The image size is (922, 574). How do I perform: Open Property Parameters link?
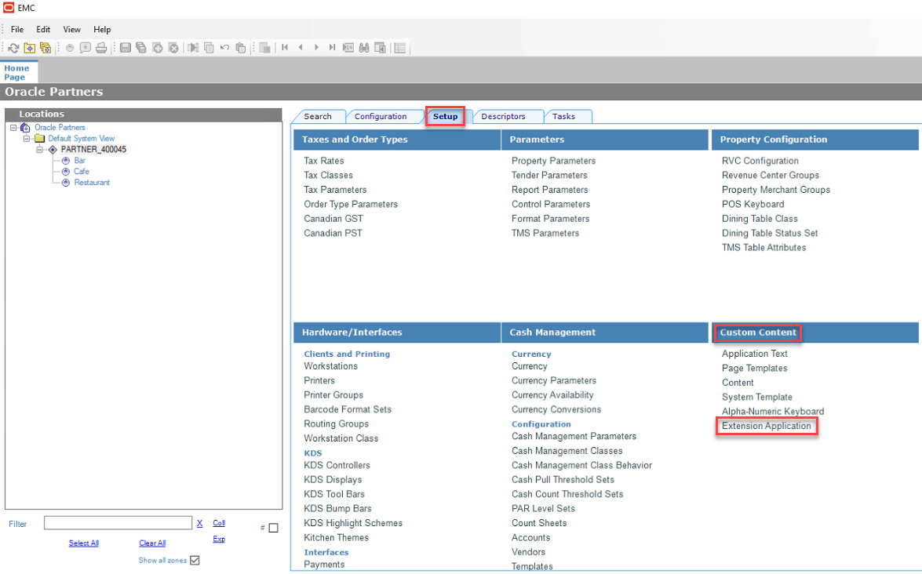click(553, 161)
